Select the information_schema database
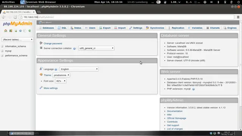 16,46
